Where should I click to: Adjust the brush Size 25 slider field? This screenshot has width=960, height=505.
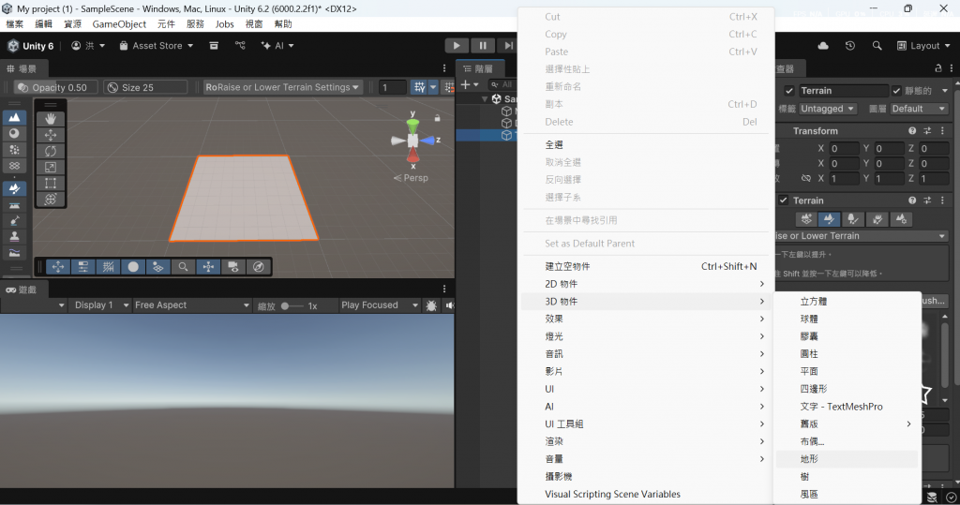pyautogui.click(x=145, y=87)
